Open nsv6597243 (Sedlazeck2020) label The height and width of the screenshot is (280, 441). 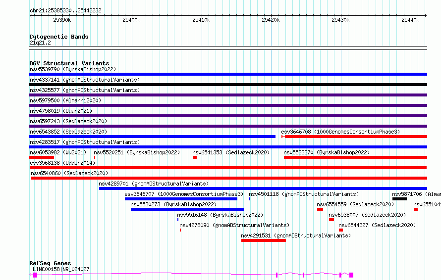[x=68, y=121]
